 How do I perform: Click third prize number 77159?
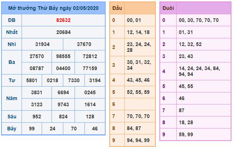point(90,68)
